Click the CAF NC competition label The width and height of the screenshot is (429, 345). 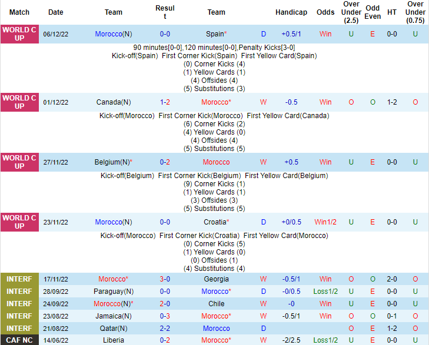tap(19, 340)
